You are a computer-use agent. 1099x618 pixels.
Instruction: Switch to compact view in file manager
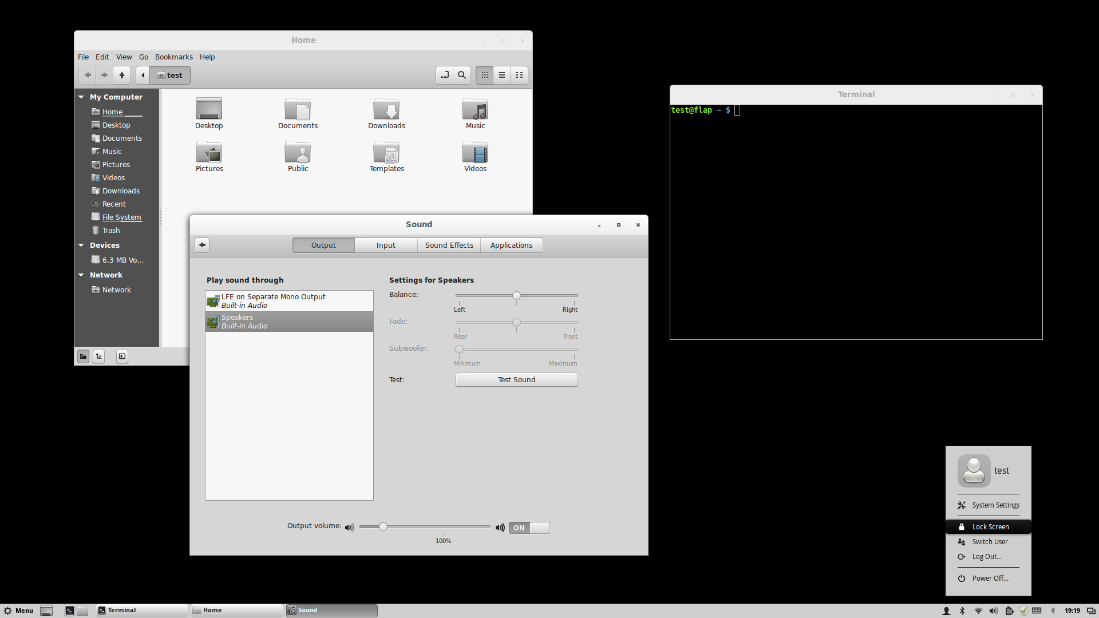(x=519, y=75)
